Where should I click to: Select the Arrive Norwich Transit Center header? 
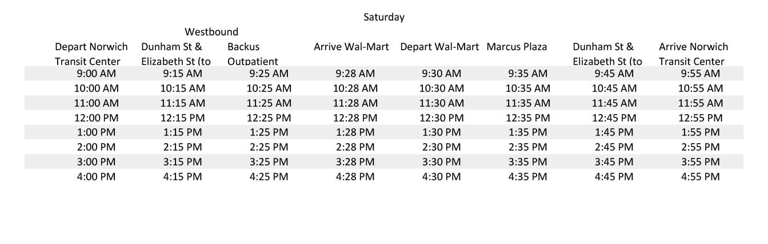tap(694, 54)
